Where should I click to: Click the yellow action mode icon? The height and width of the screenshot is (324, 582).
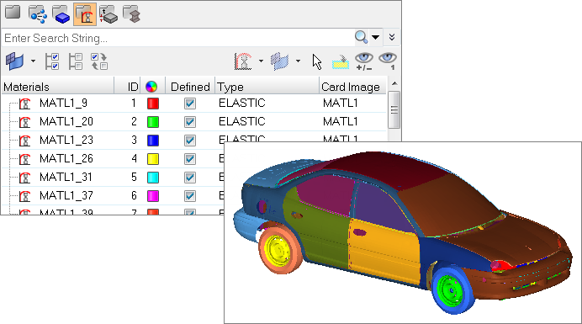point(341,61)
